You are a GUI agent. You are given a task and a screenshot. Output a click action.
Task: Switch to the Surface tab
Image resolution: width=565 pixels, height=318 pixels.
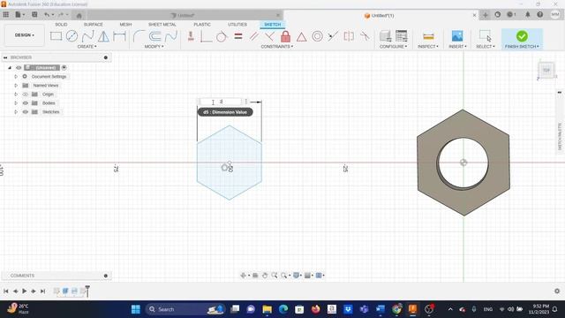pos(94,25)
